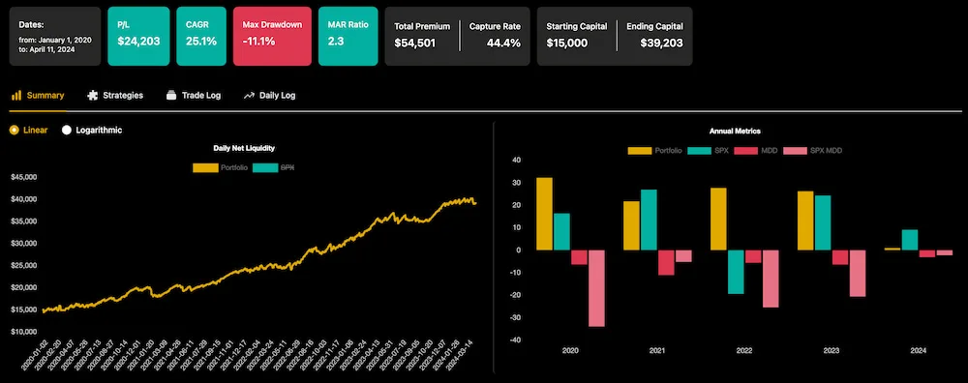Toggle Portfolio legend in Annual Metrics chart
The image size is (968, 383).
pyautogui.click(x=654, y=151)
